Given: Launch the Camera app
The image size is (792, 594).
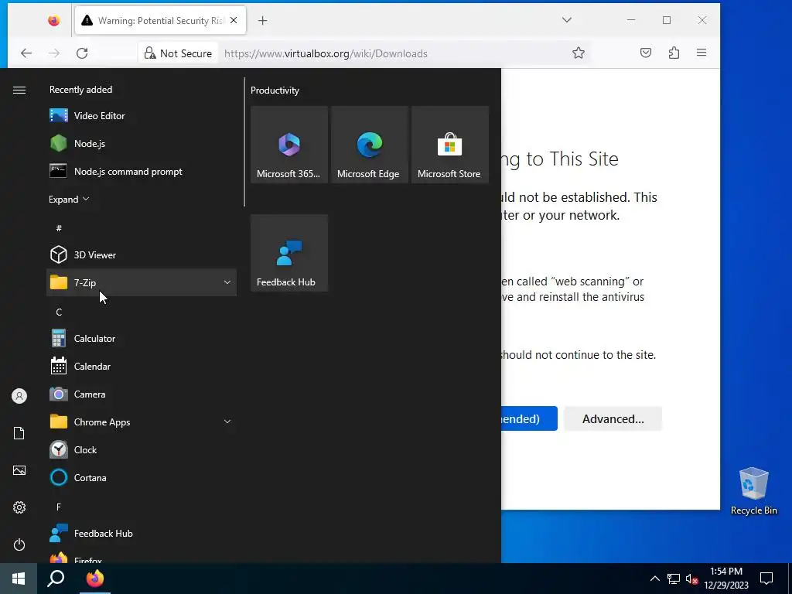Looking at the screenshot, I should pyautogui.click(x=142, y=394).
